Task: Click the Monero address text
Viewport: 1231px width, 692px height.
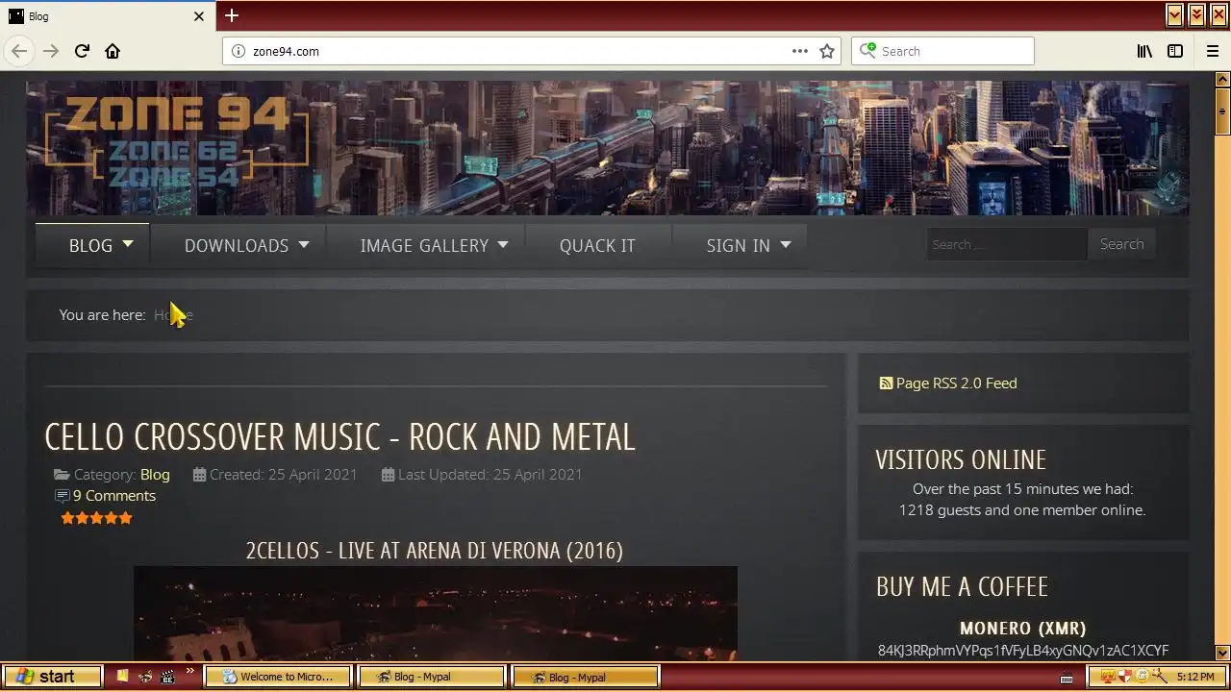Action: 1023,651
